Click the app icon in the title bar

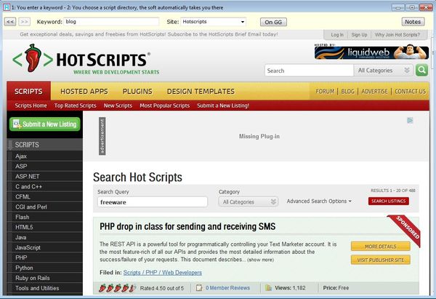coord(7,7)
